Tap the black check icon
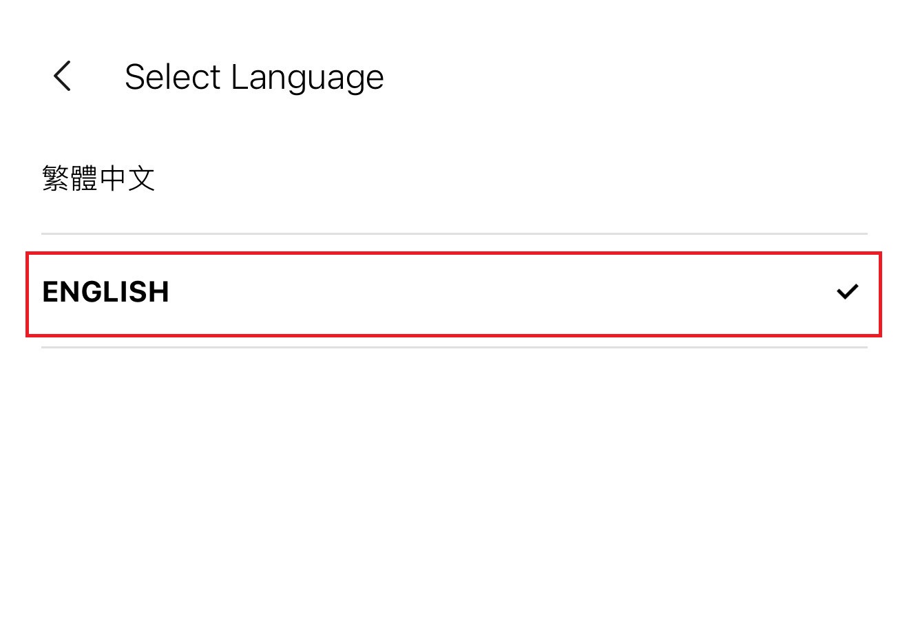This screenshot has width=909, height=628. pyautogui.click(x=846, y=292)
